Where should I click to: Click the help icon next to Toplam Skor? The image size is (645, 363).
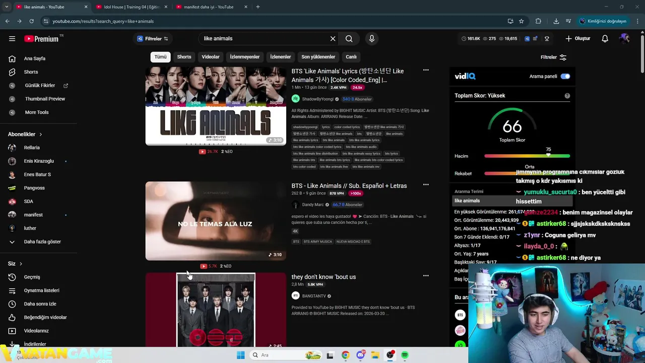(x=567, y=96)
